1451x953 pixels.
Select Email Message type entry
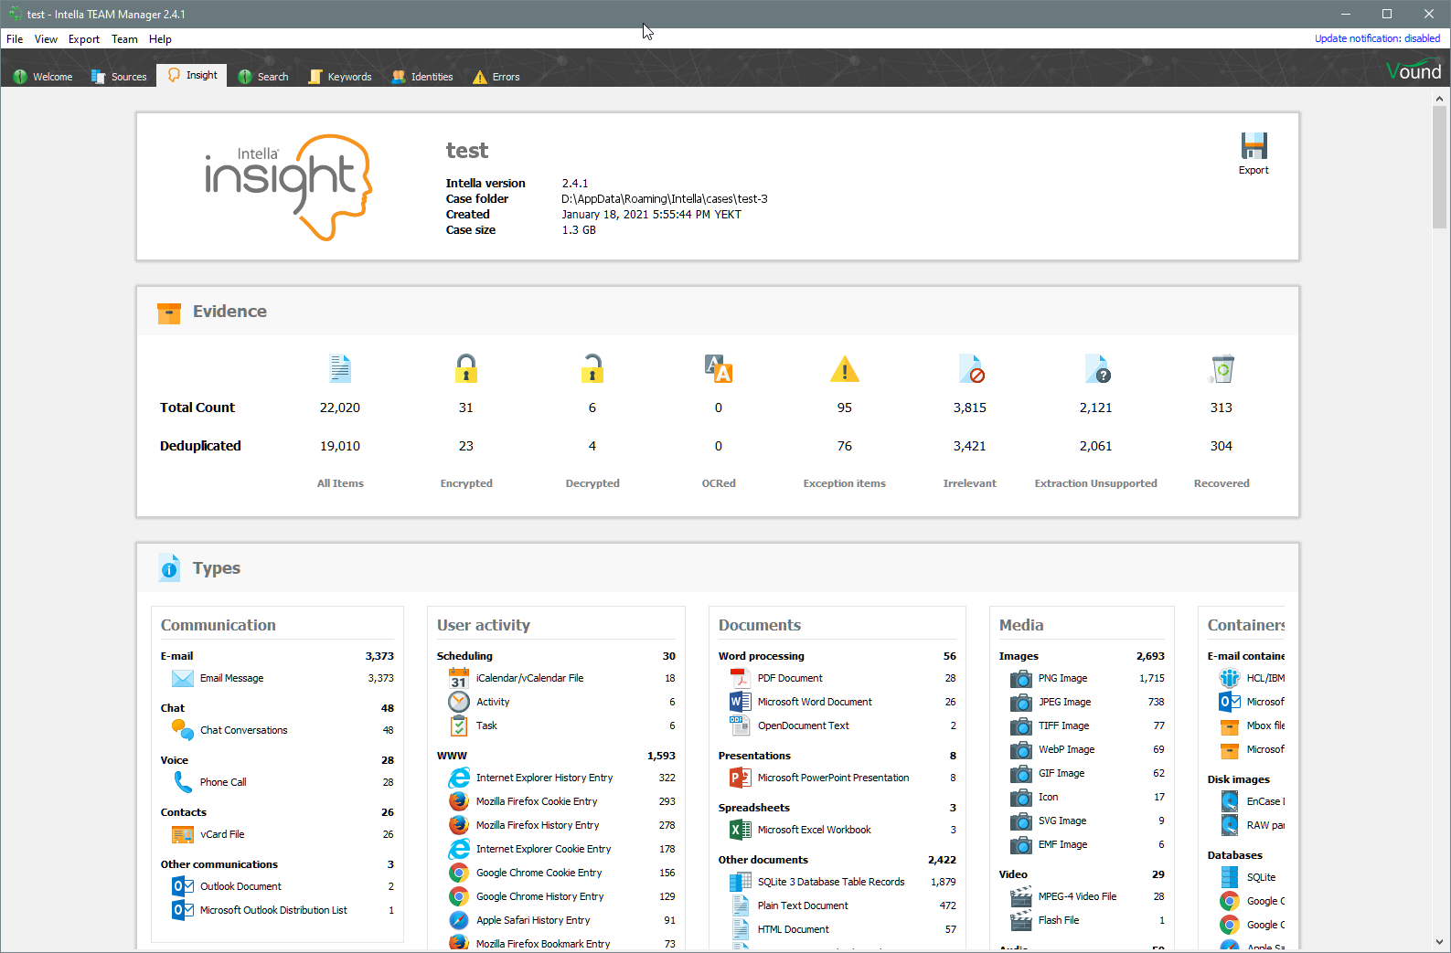[231, 678]
